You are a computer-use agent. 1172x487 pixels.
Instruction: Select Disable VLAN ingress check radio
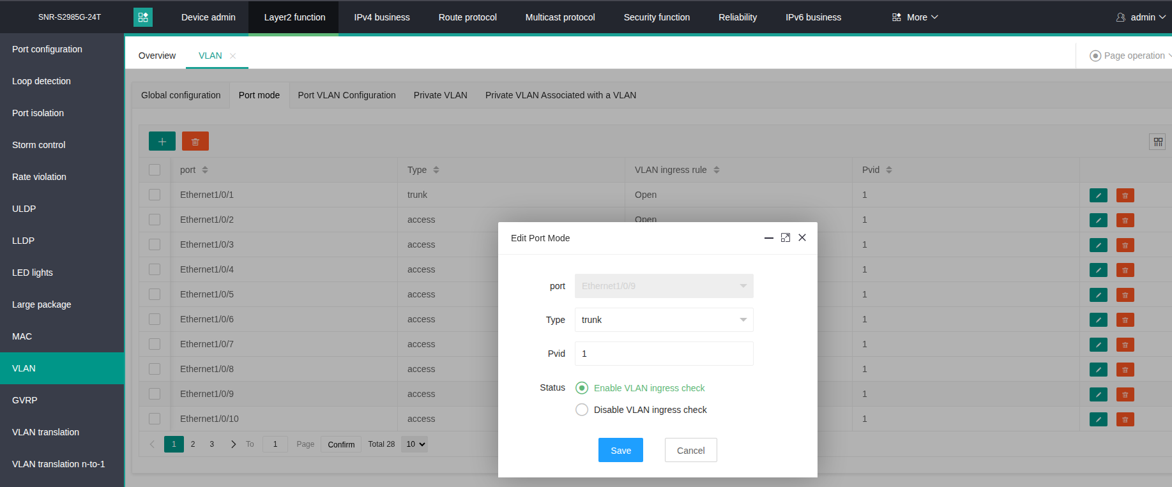(x=582, y=410)
